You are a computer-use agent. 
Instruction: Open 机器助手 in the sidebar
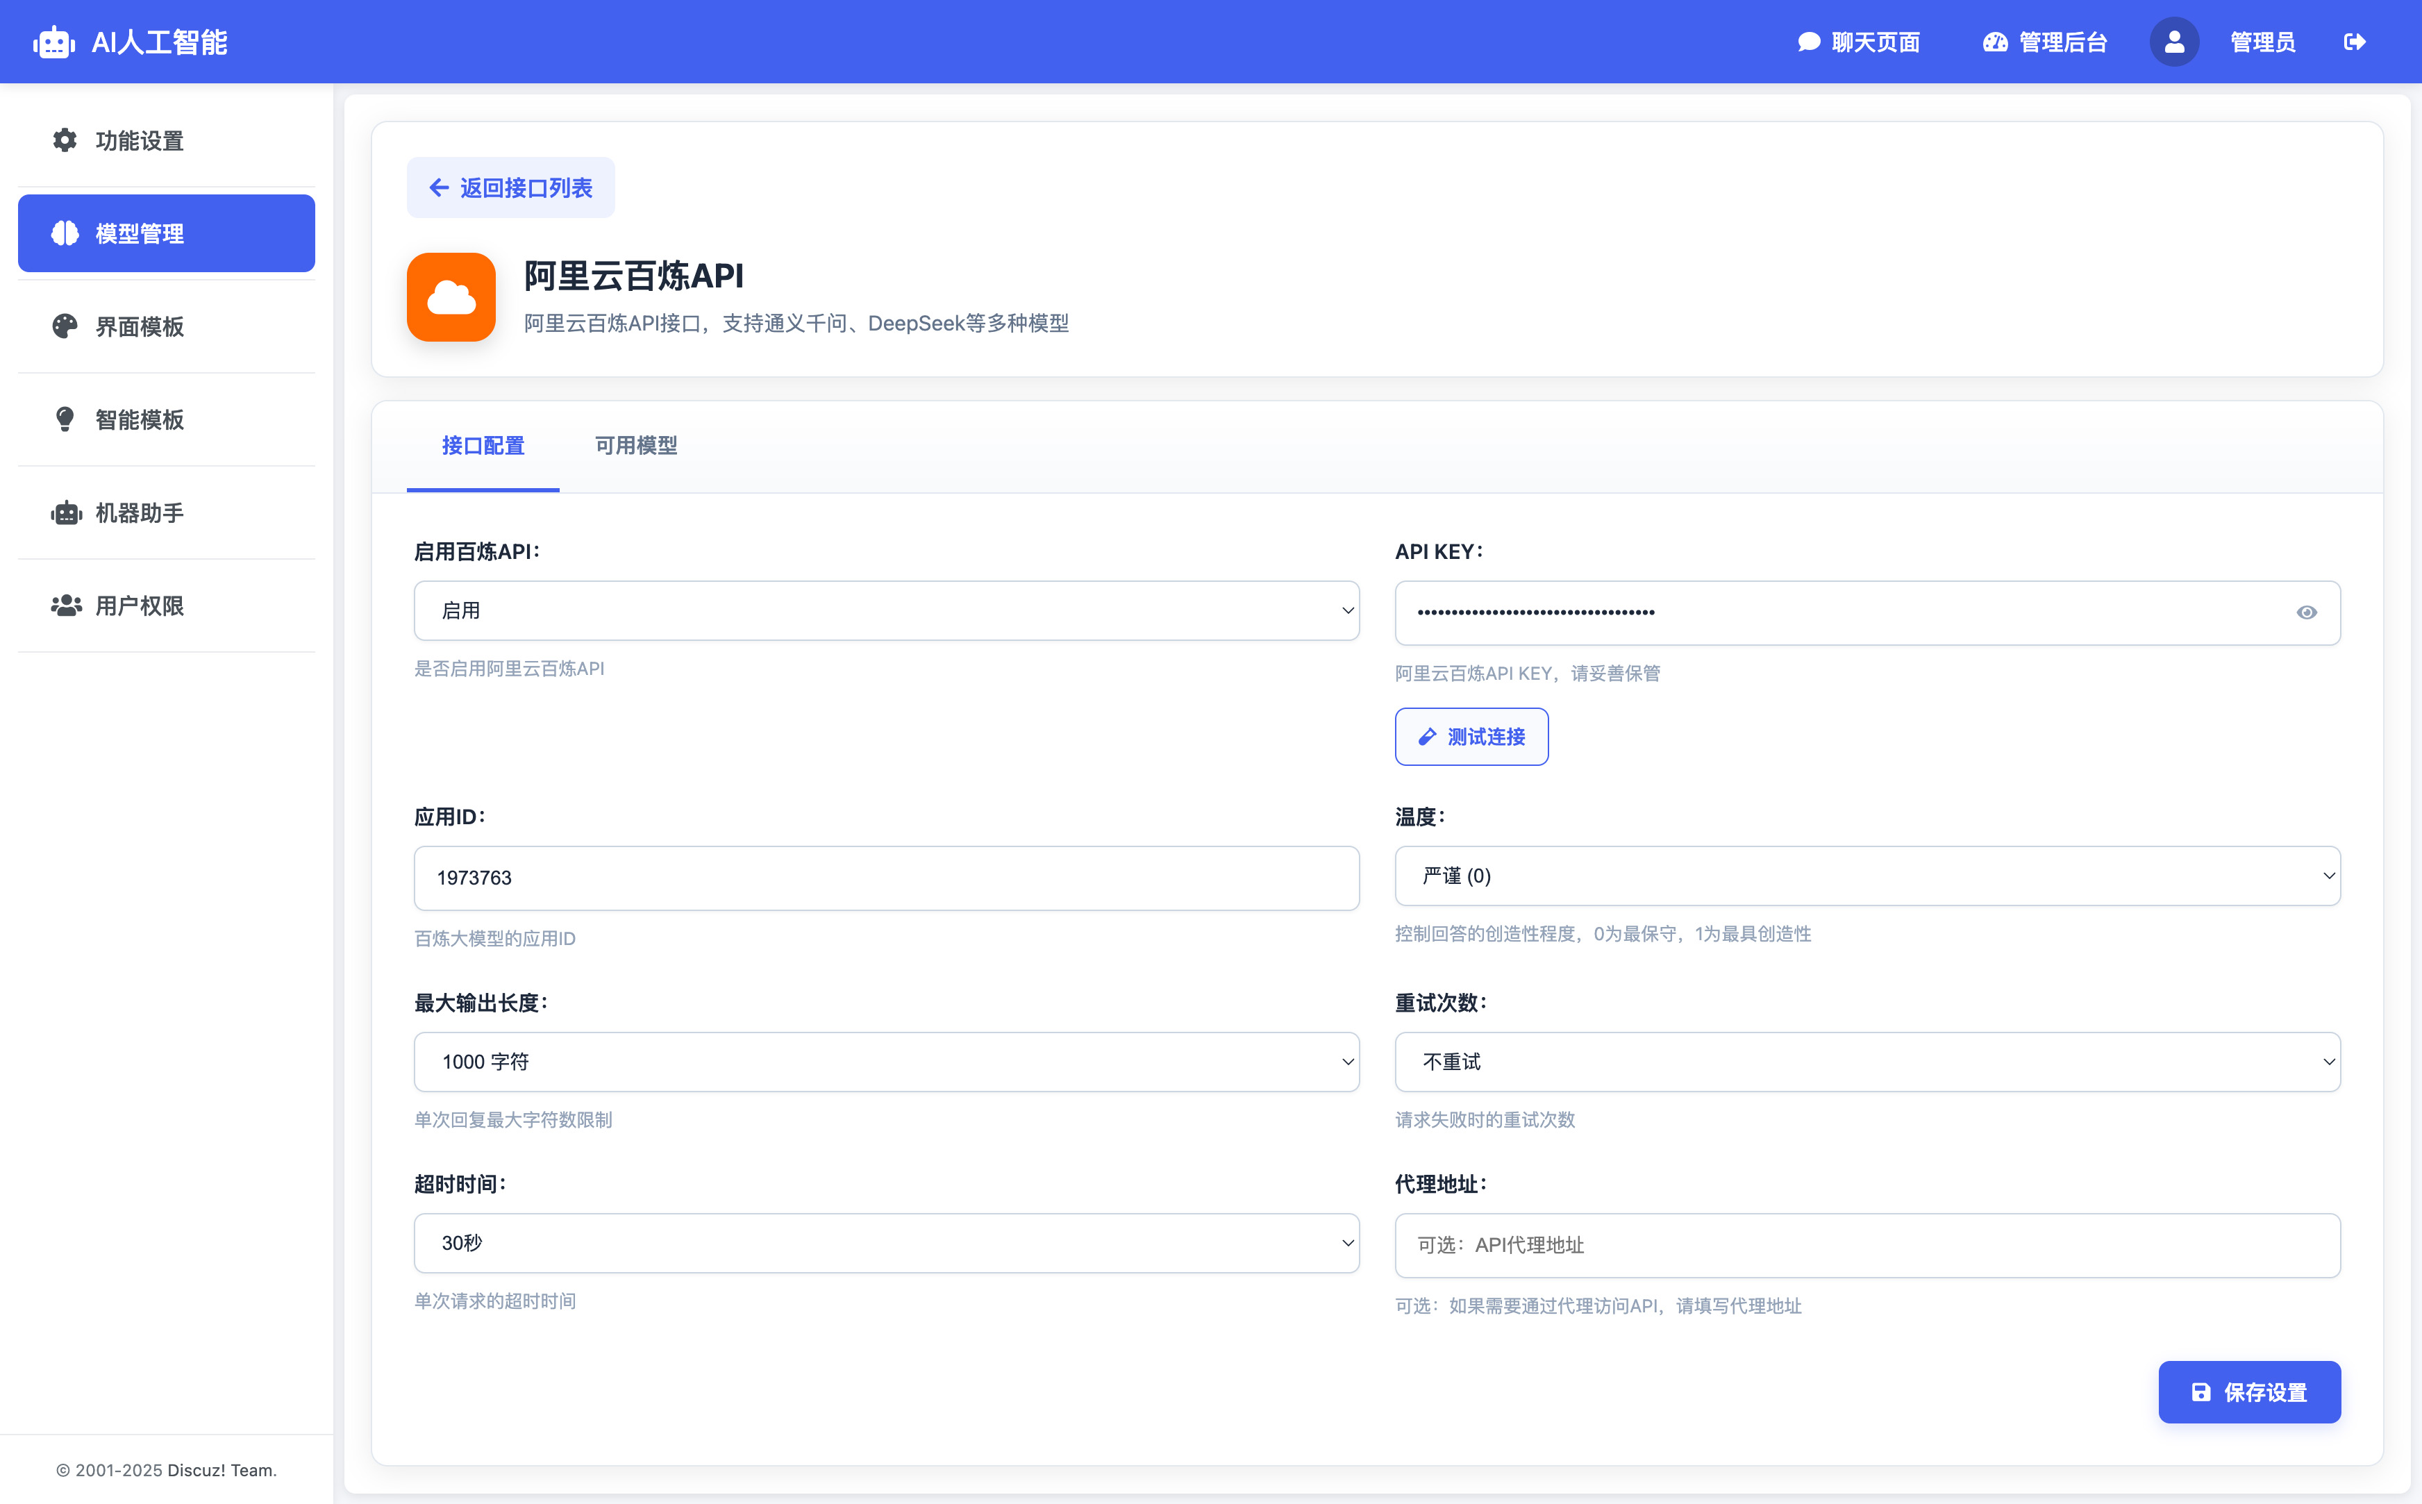point(166,512)
